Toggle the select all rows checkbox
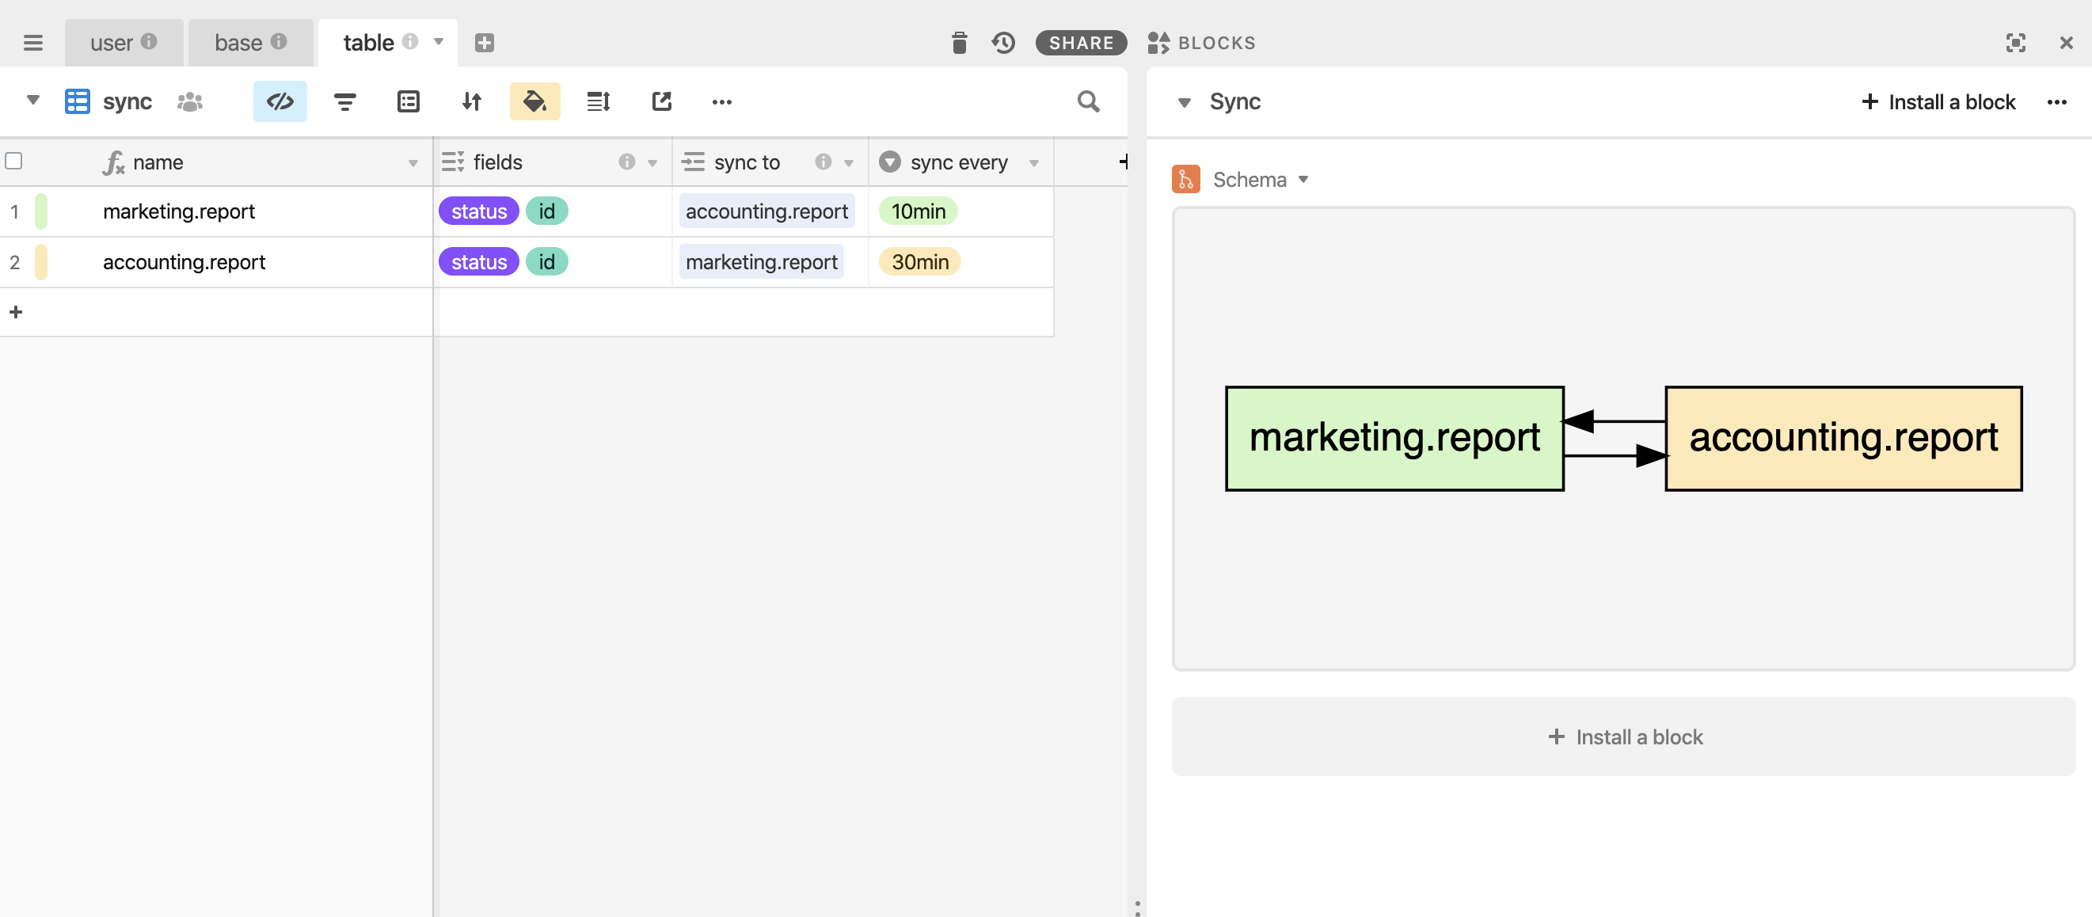The height and width of the screenshot is (917, 2092). (13, 161)
